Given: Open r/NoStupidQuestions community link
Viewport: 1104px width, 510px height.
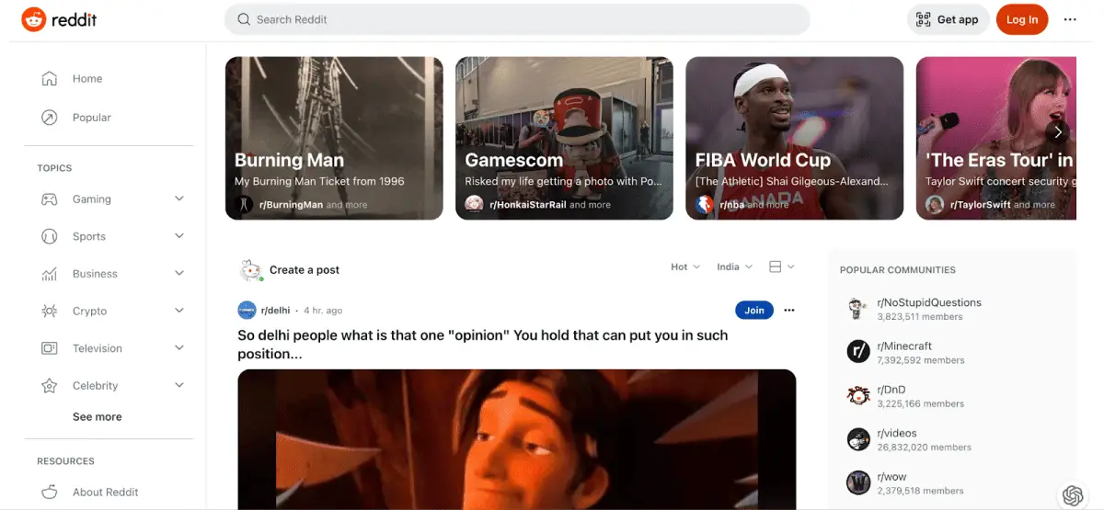Looking at the screenshot, I should click(929, 302).
